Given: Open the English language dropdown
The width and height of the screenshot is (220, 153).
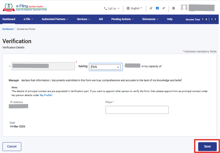Looking at the screenshot, I should 134,8.
